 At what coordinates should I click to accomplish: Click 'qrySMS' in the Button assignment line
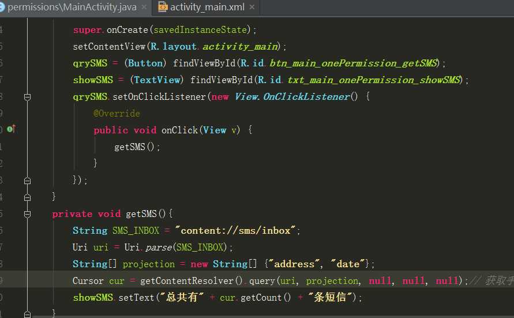pos(90,63)
